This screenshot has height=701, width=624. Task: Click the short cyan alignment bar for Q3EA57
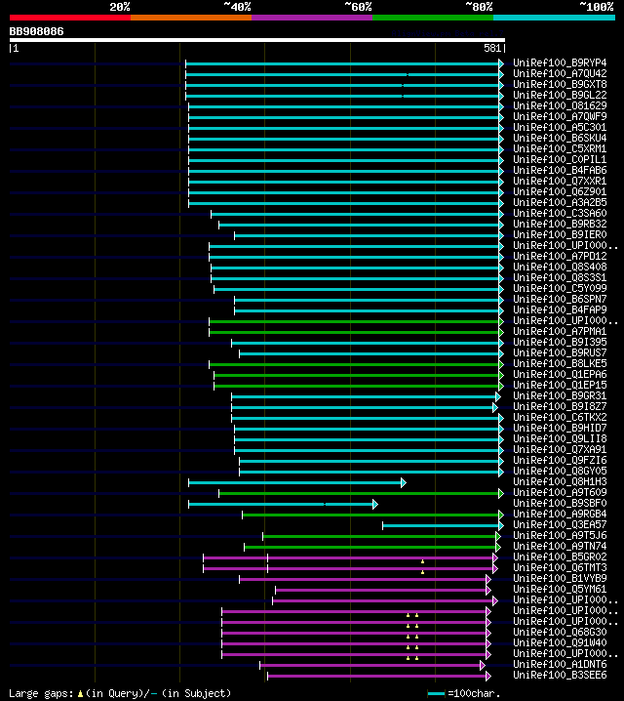pos(443,525)
